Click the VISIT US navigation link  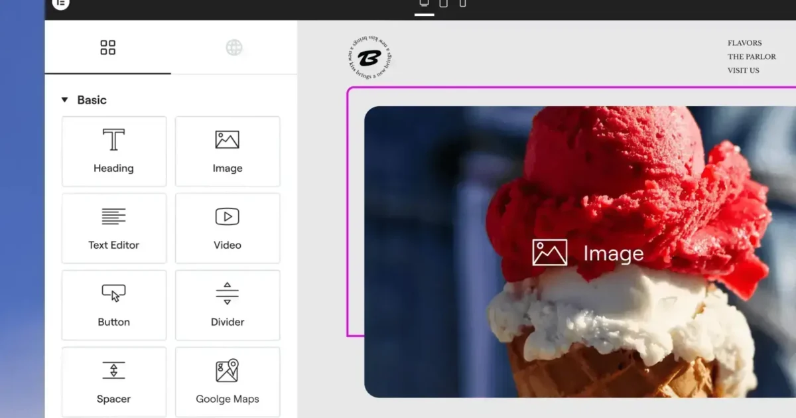pos(743,70)
